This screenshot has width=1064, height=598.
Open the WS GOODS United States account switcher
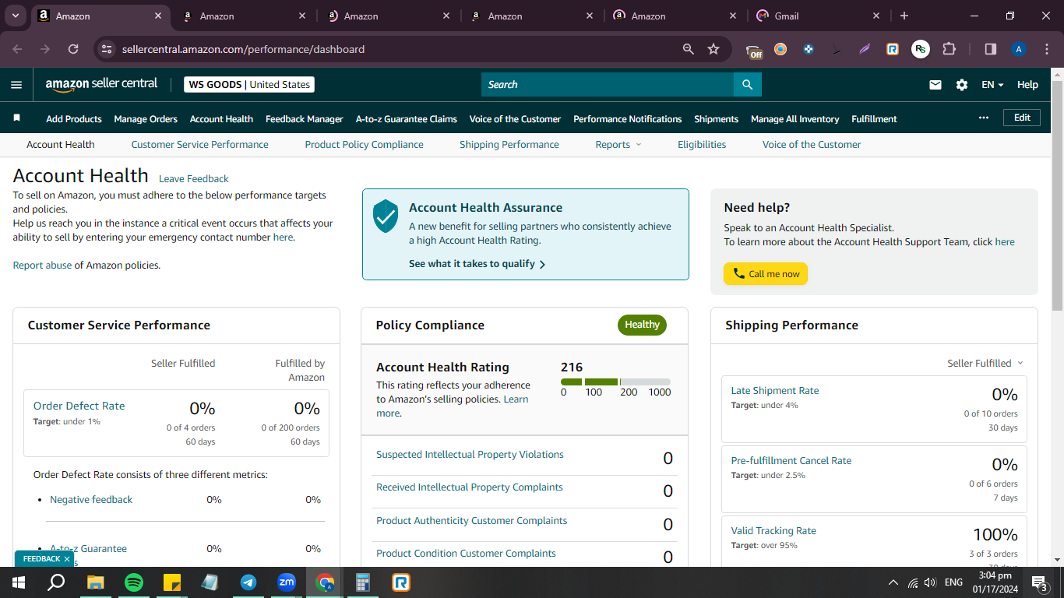[249, 85]
